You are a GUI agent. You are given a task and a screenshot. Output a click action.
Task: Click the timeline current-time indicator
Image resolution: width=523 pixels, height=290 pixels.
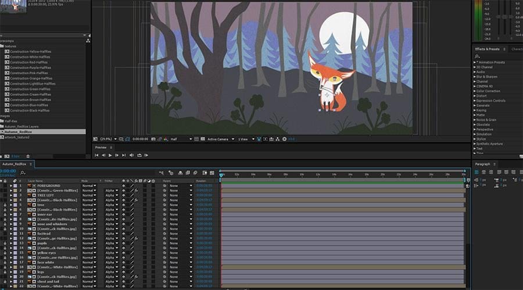(221, 174)
